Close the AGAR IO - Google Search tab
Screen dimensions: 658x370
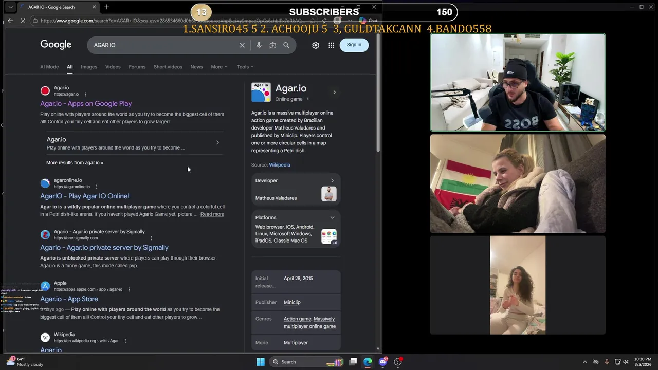click(x=94, y=7)
